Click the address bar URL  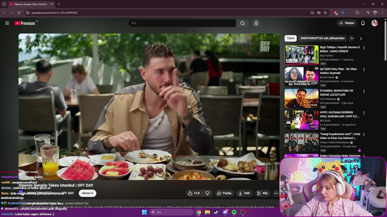pyautogui.click(x=54, y=13)
